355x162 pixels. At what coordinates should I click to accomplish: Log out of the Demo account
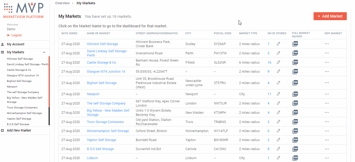tap(14, 35)
